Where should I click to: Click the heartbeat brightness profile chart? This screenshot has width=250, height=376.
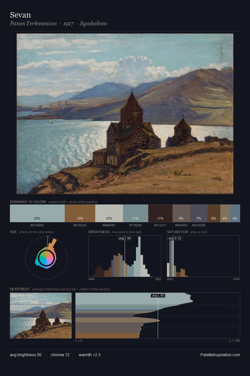158,316
